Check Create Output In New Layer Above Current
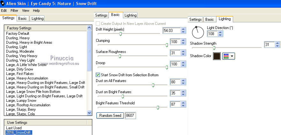This screenshot has height=135, width=281. click(98, 24)
